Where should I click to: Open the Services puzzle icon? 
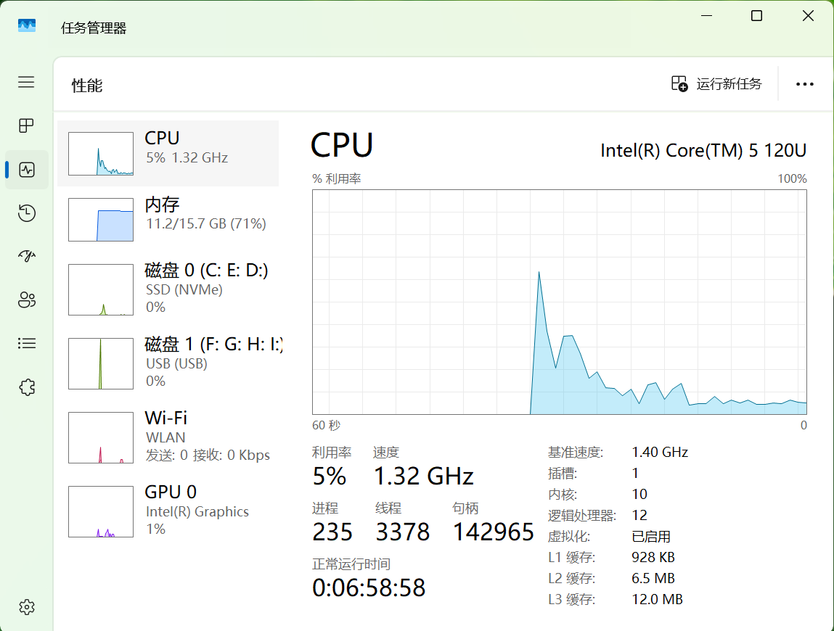pyautogui.click(x=26, y=387)
